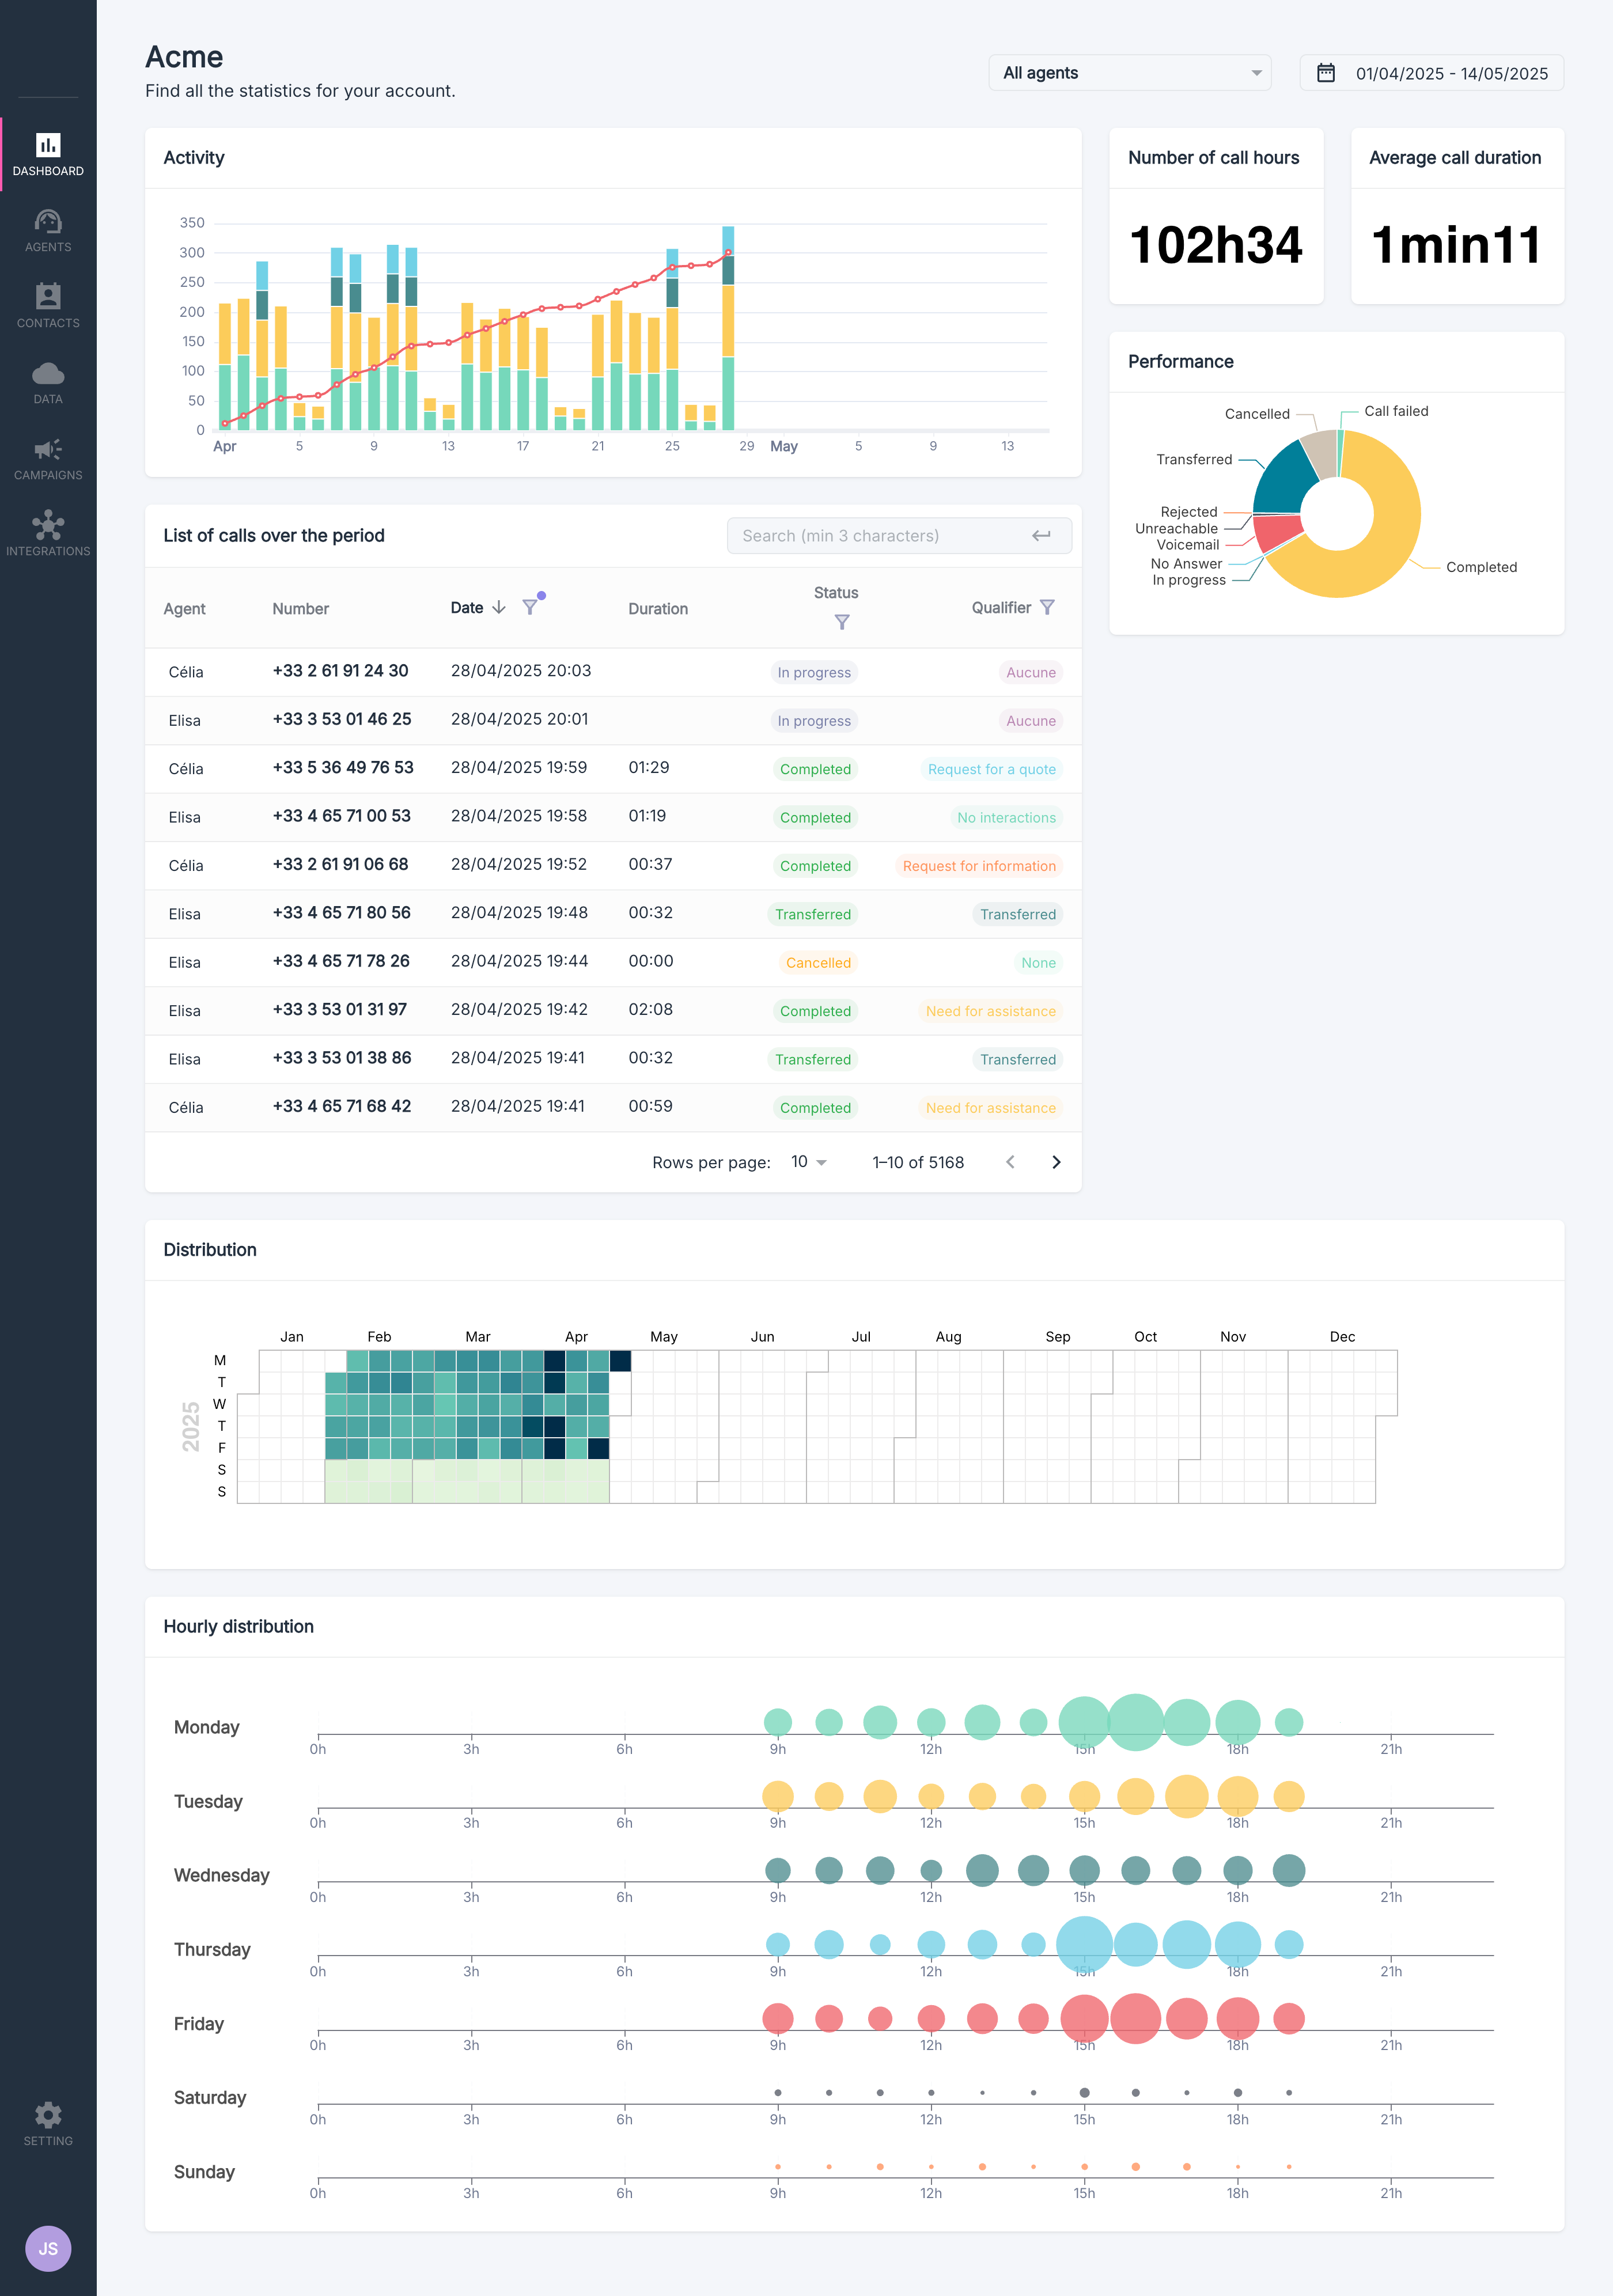This screenshot has height=2296, width=1613.
Task: Go to the next page of calls
Action: 1056,1162
